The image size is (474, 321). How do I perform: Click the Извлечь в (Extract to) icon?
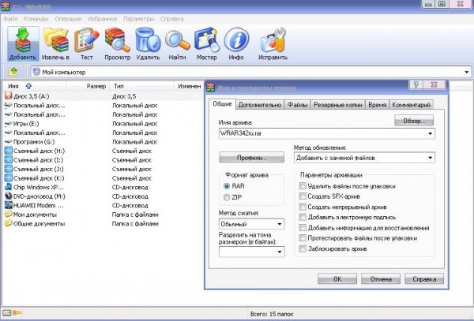pyautogui.click(x=55, y=43)
